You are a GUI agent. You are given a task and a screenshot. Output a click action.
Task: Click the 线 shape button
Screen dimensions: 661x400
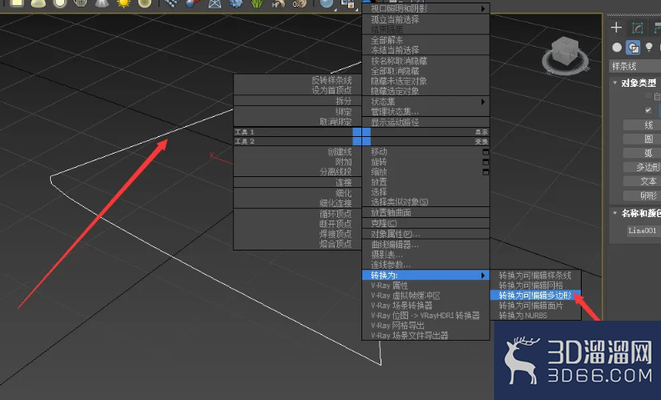[x=642, y=125]
